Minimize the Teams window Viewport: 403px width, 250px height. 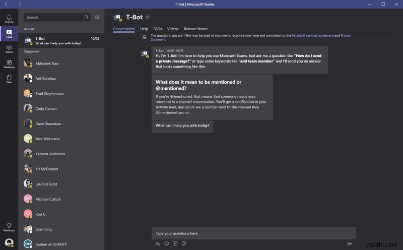click(370, 4)
